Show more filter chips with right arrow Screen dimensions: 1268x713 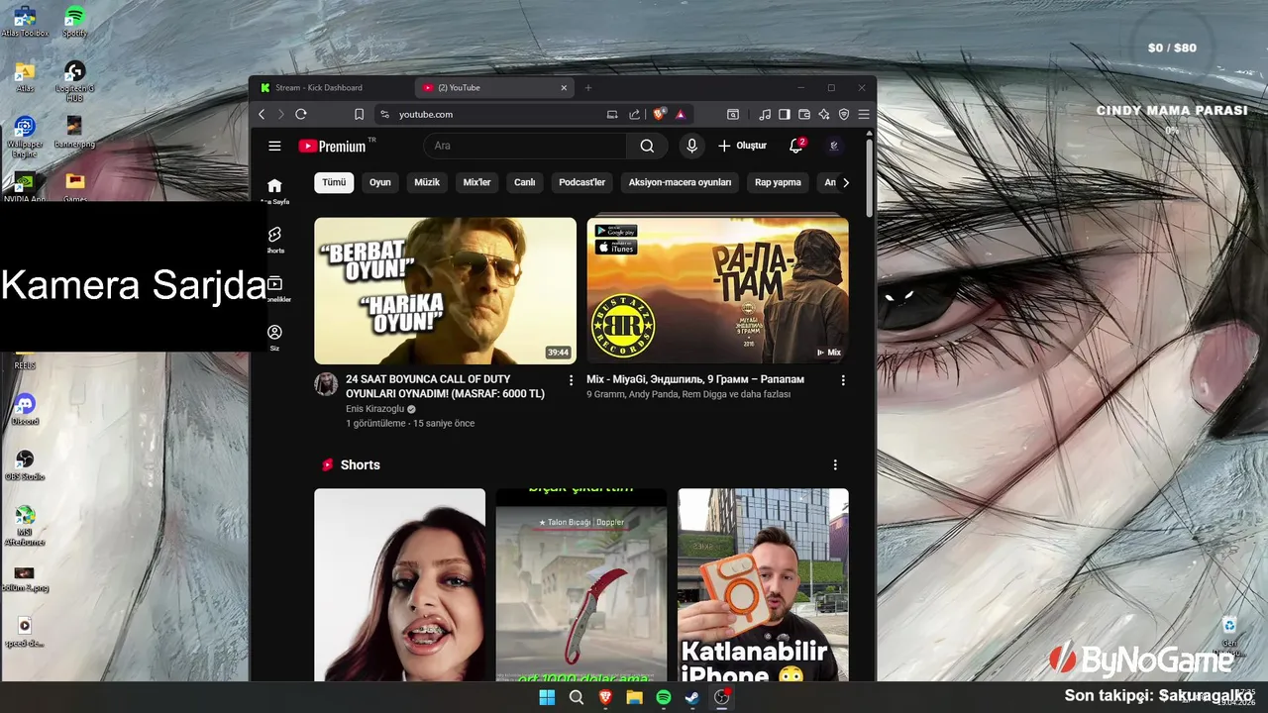tap(845, 182)
